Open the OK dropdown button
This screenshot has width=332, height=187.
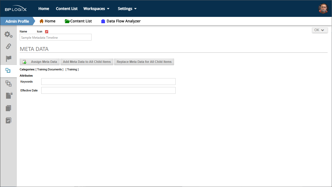pyautogui.click(x=320, y=30)
